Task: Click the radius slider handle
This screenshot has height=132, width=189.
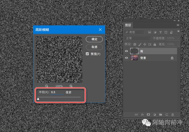Action: (x=38, y=99)
